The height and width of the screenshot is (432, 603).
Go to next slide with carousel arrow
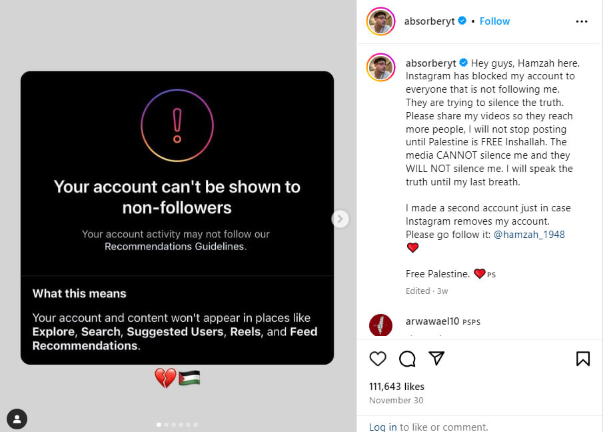[340, 219]
